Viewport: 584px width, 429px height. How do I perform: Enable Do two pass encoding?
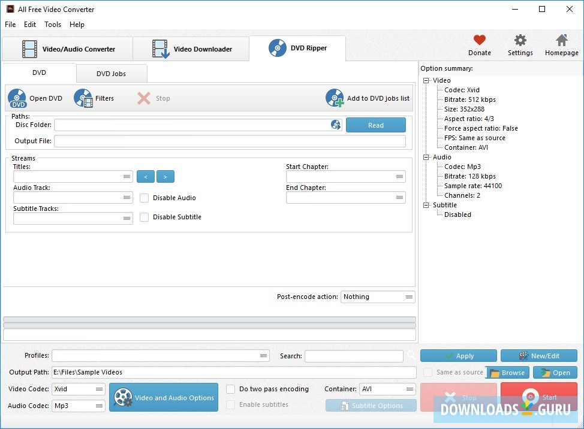click(x=230, y=389)
